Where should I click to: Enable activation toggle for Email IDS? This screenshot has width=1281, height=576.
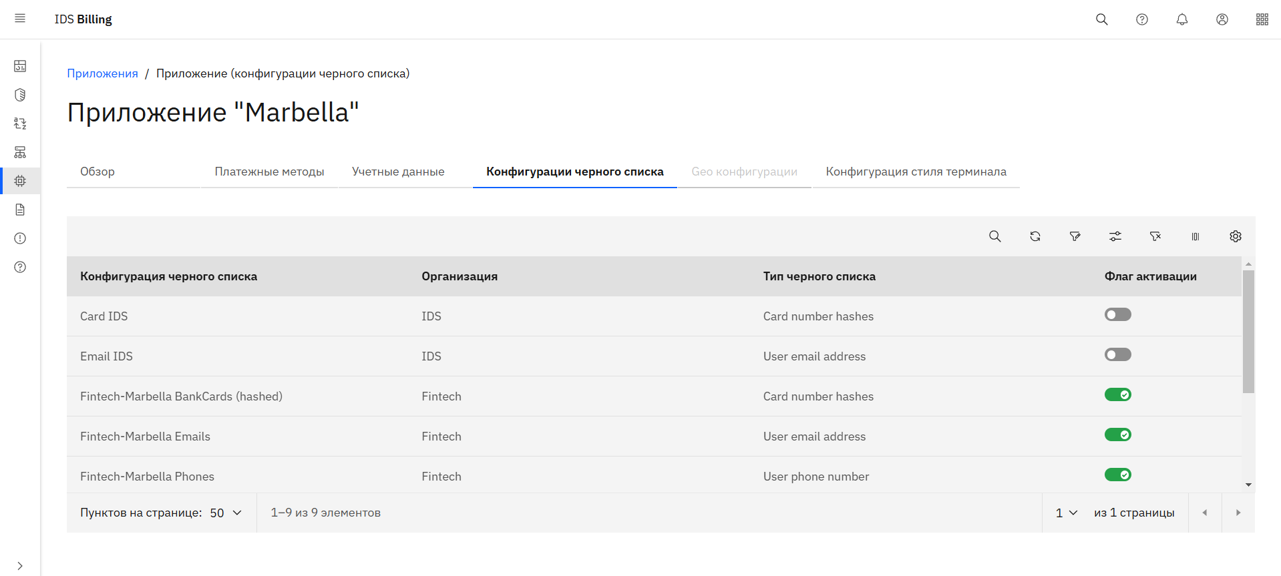coord(1117,354)
